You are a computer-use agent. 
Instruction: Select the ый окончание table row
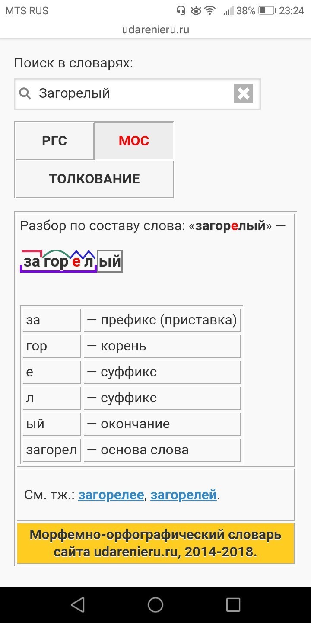click(x=132, y=424)
